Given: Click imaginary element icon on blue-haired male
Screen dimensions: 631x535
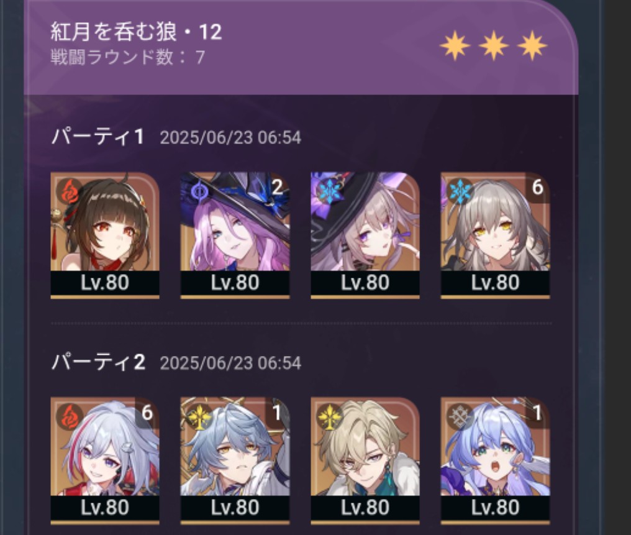Looking at the screenshot, I should [200, 416].
